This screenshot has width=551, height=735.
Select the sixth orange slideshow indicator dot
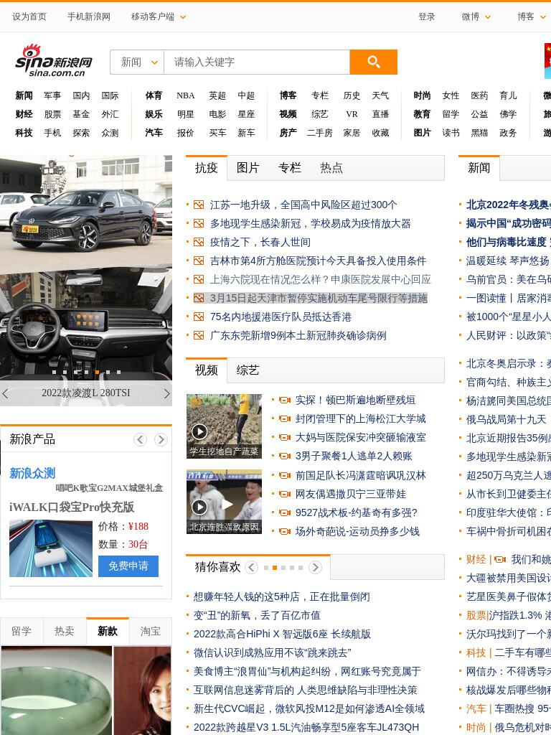pyautogui.click(x=97, y=373)
